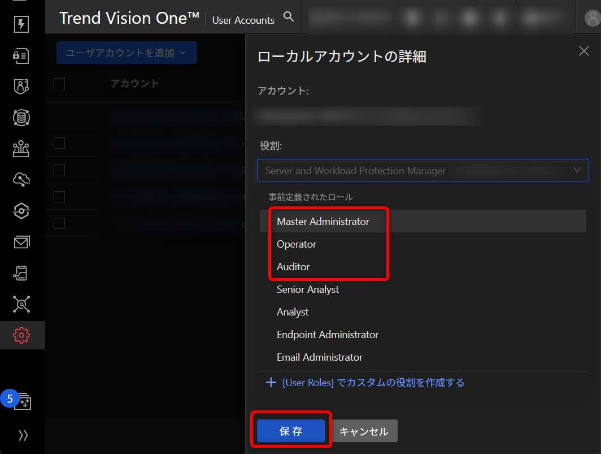Expand the sidebar with double chevron
Viewport: 601px width, 454px height.
click(23, 435)
